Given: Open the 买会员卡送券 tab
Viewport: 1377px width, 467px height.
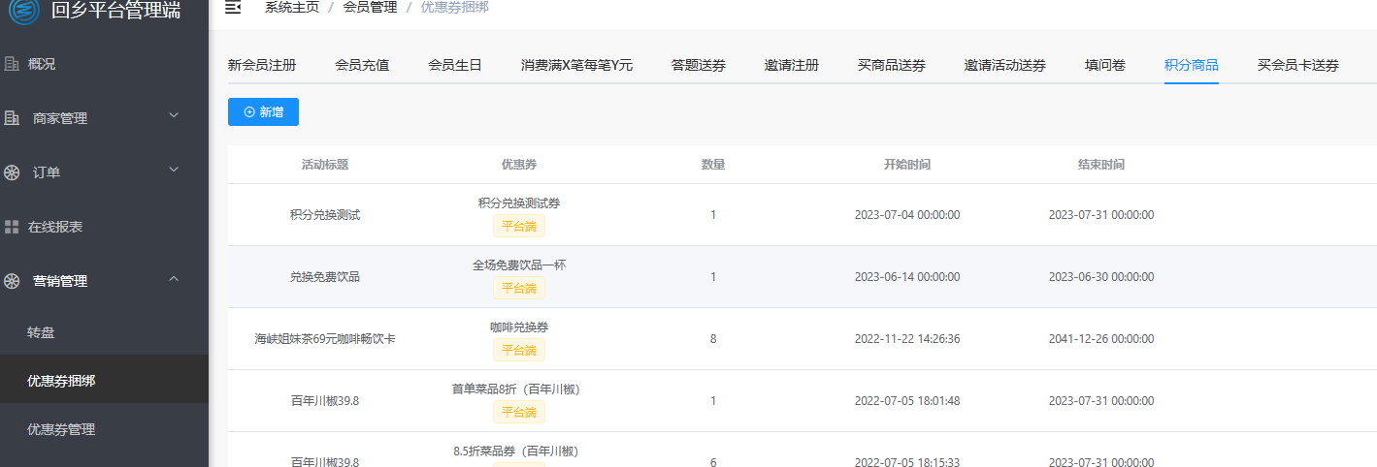Looking at the screenshot, I should pyautogui.click(x=1297, y=66).
